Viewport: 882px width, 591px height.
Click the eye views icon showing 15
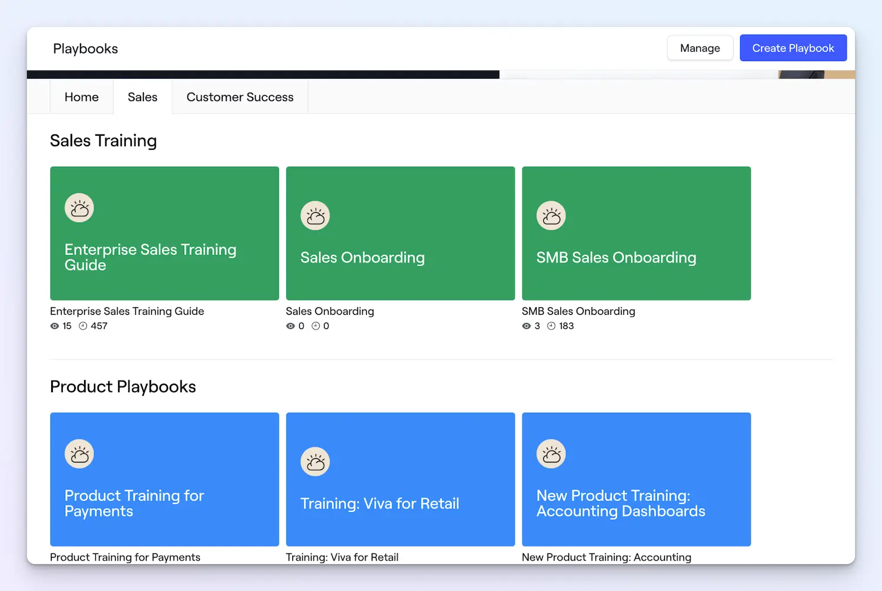(55, 326)
